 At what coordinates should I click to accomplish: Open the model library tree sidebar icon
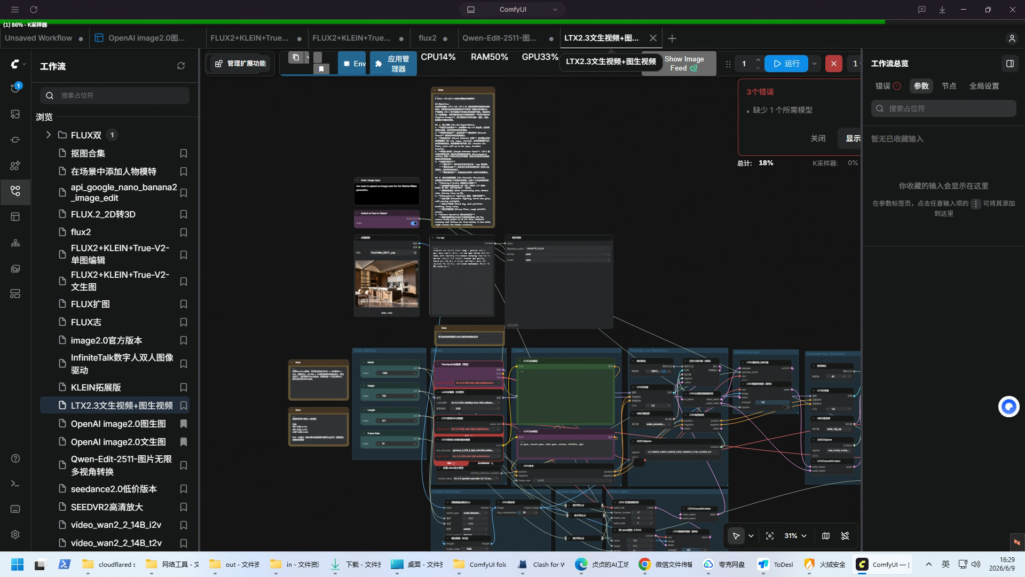(x=15, y=243)
